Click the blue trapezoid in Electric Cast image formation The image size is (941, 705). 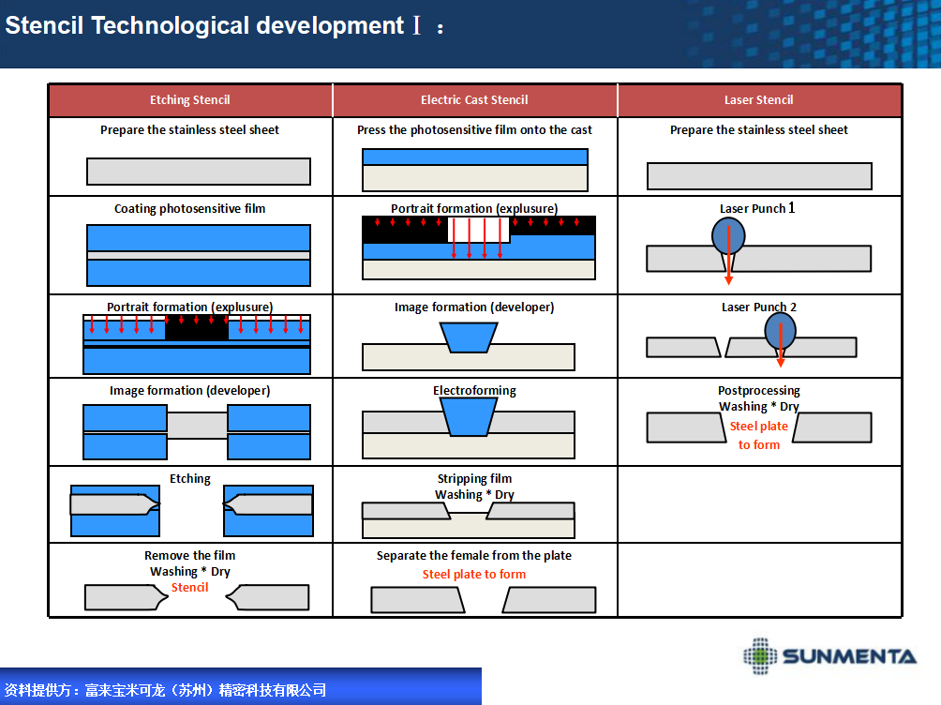[469, 337]
